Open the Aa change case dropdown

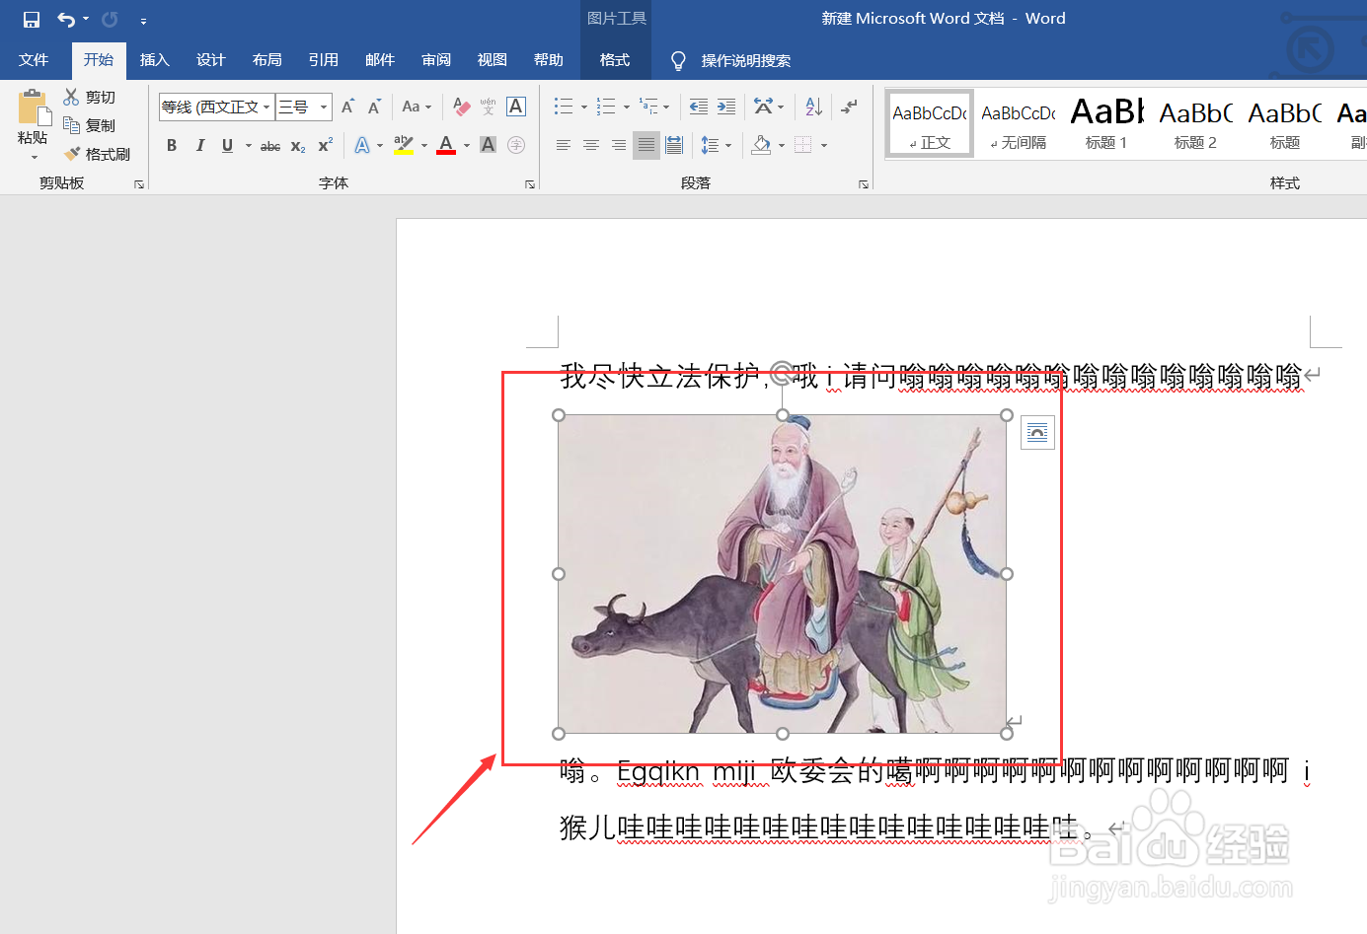click(x=417, y=107)
